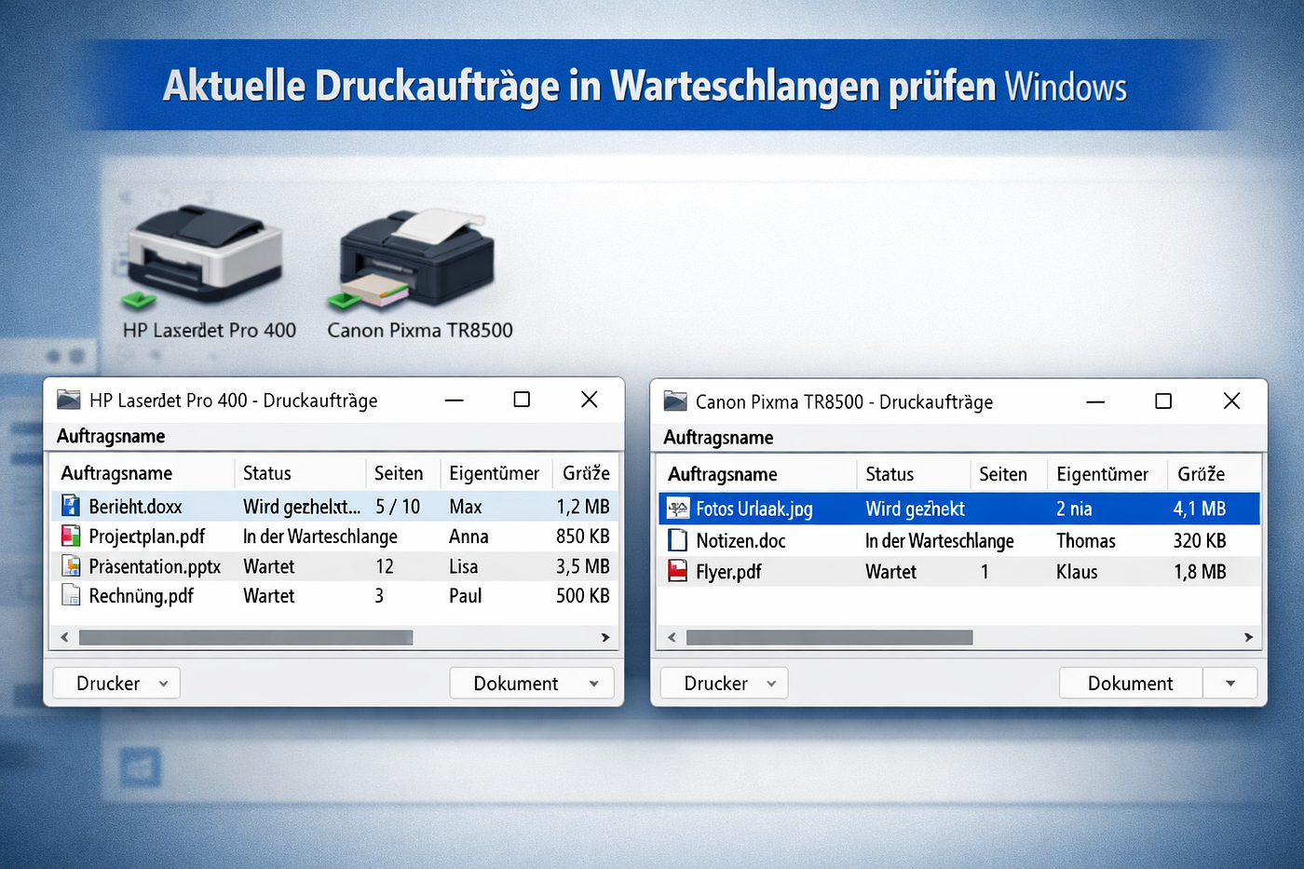The image size is (1304, 869).
Task: Select the Notizen.doc print job name
Action: coord(740,540)
